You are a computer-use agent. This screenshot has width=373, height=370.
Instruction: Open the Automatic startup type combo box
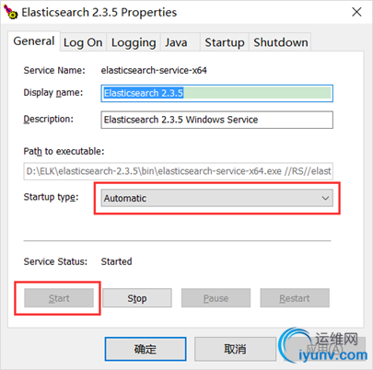click(216, 198)
